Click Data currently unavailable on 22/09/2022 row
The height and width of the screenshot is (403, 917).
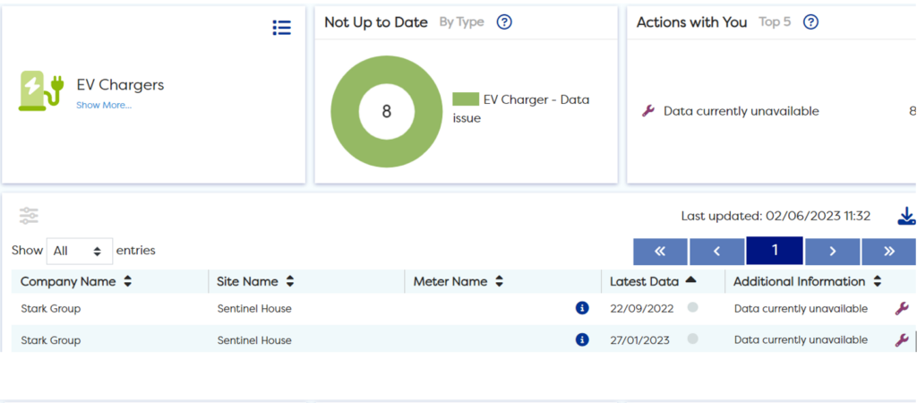pos(801,308)
